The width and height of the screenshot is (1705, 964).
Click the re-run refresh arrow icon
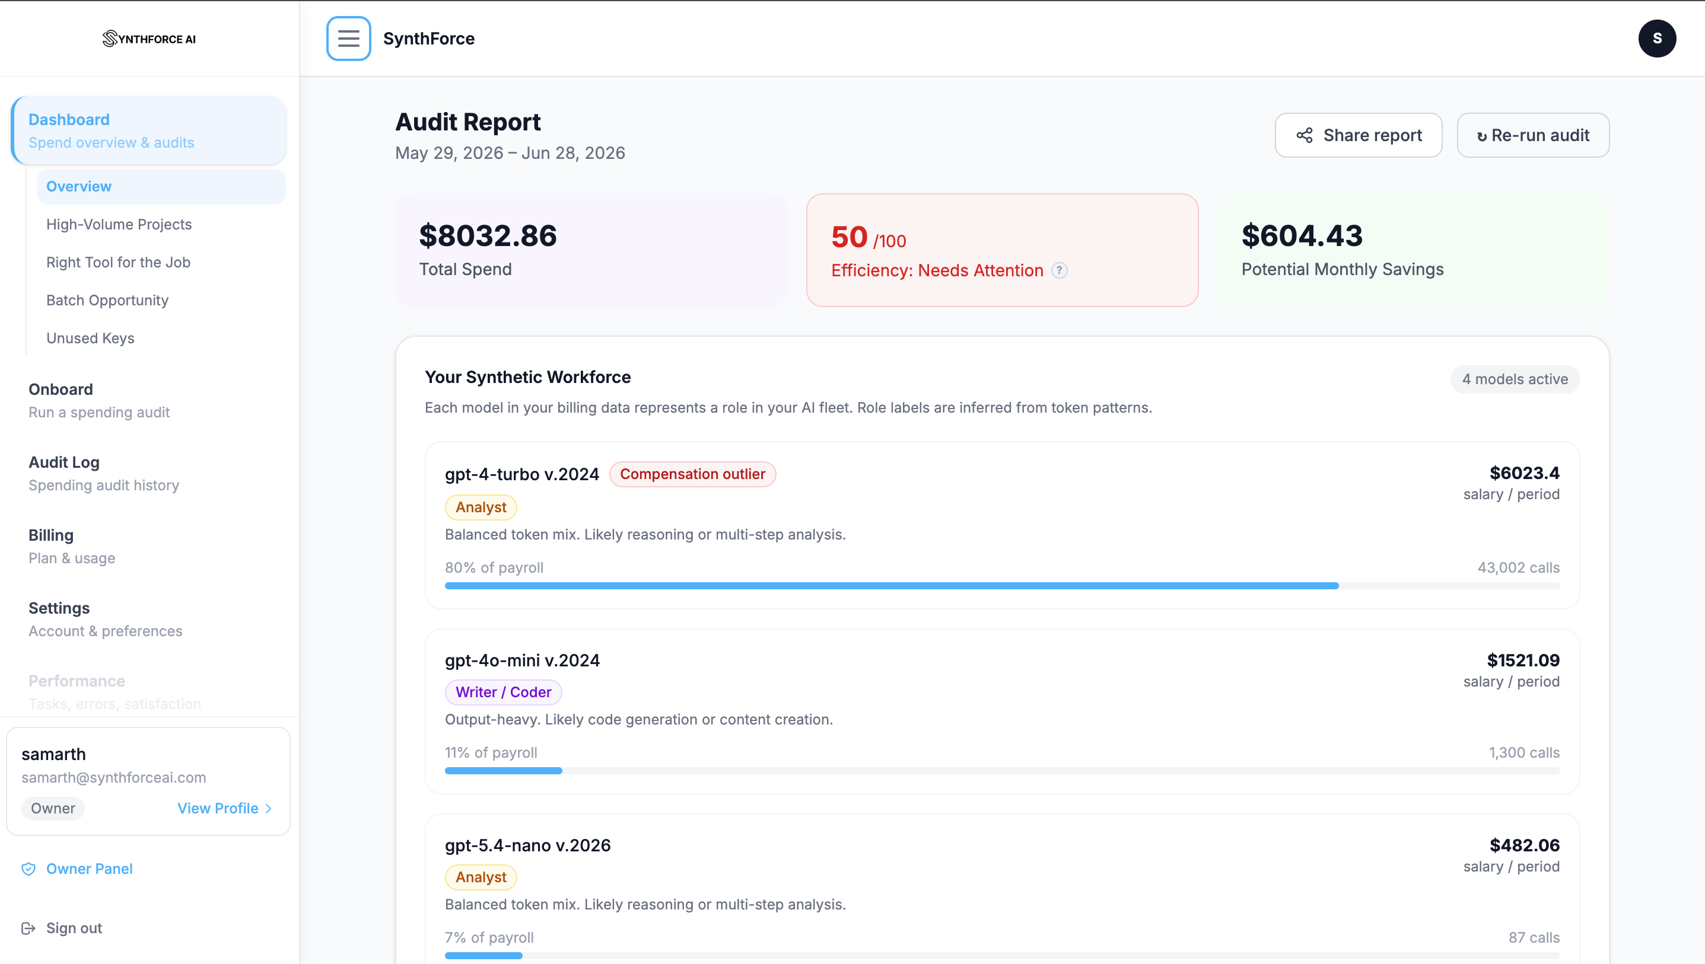[1482, 136]
